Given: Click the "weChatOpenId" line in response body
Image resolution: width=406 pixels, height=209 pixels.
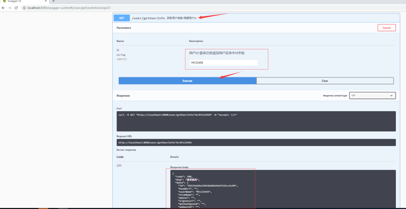Looking at the screenshot, I should 192,204.
